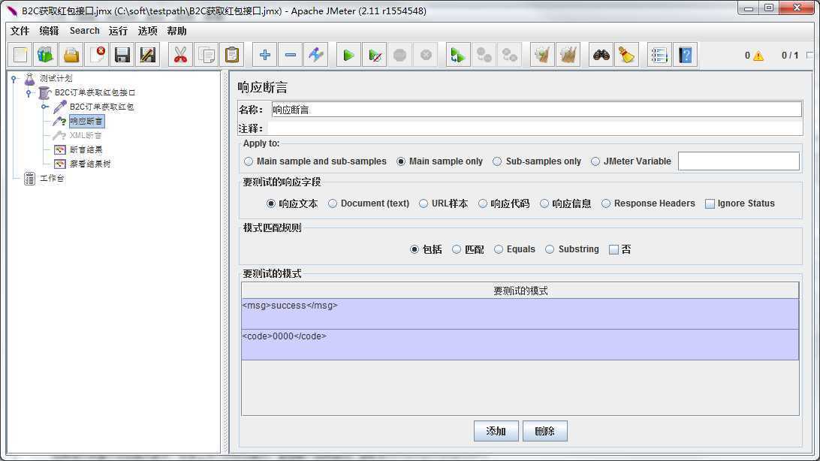The image size is (820, 461).
Task: Collapse the 测试计划 tree node
Action: [14, 79]
